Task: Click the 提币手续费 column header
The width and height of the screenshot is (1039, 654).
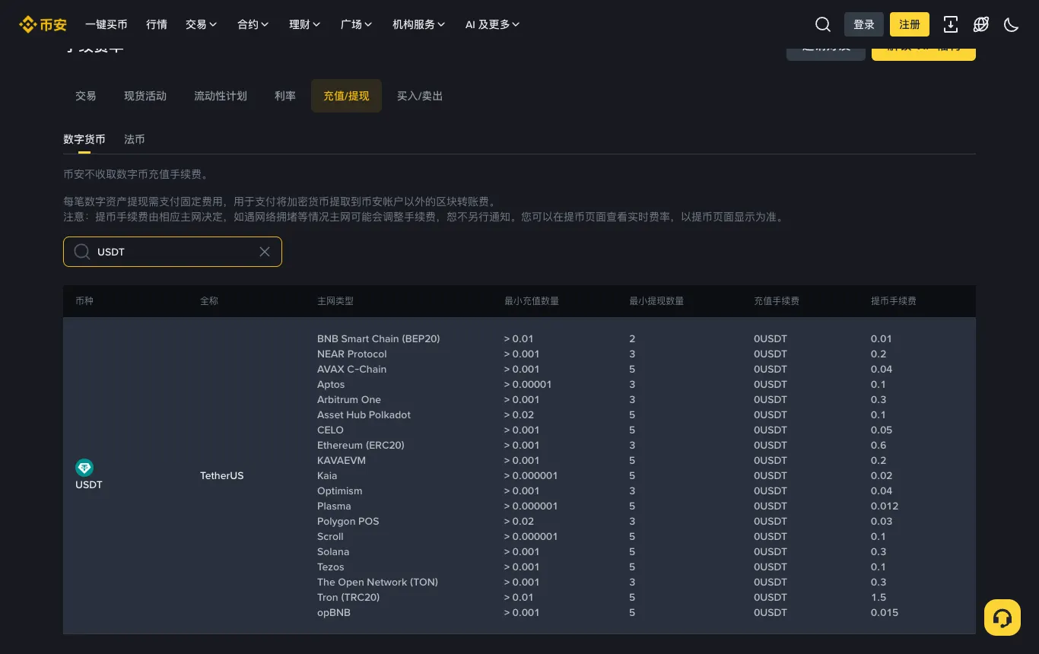Action: tap(894, 301)
